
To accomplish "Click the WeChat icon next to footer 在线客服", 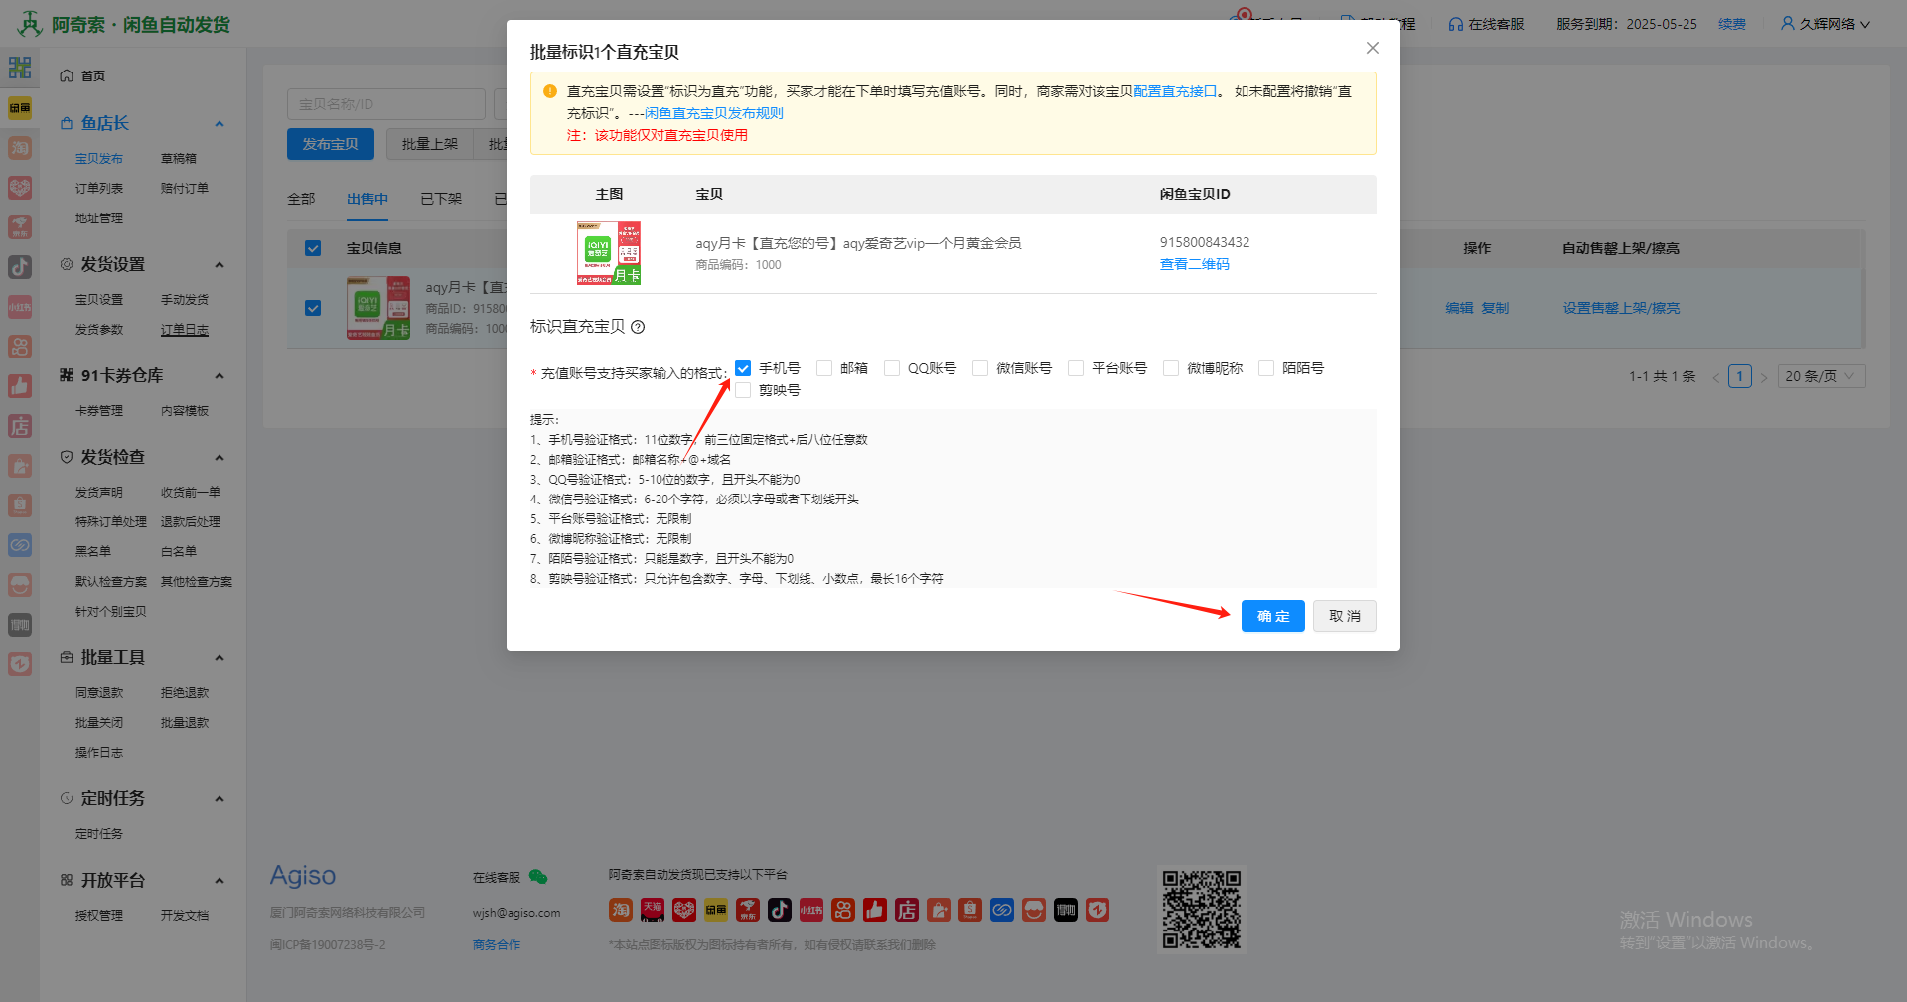I will 538,877.
